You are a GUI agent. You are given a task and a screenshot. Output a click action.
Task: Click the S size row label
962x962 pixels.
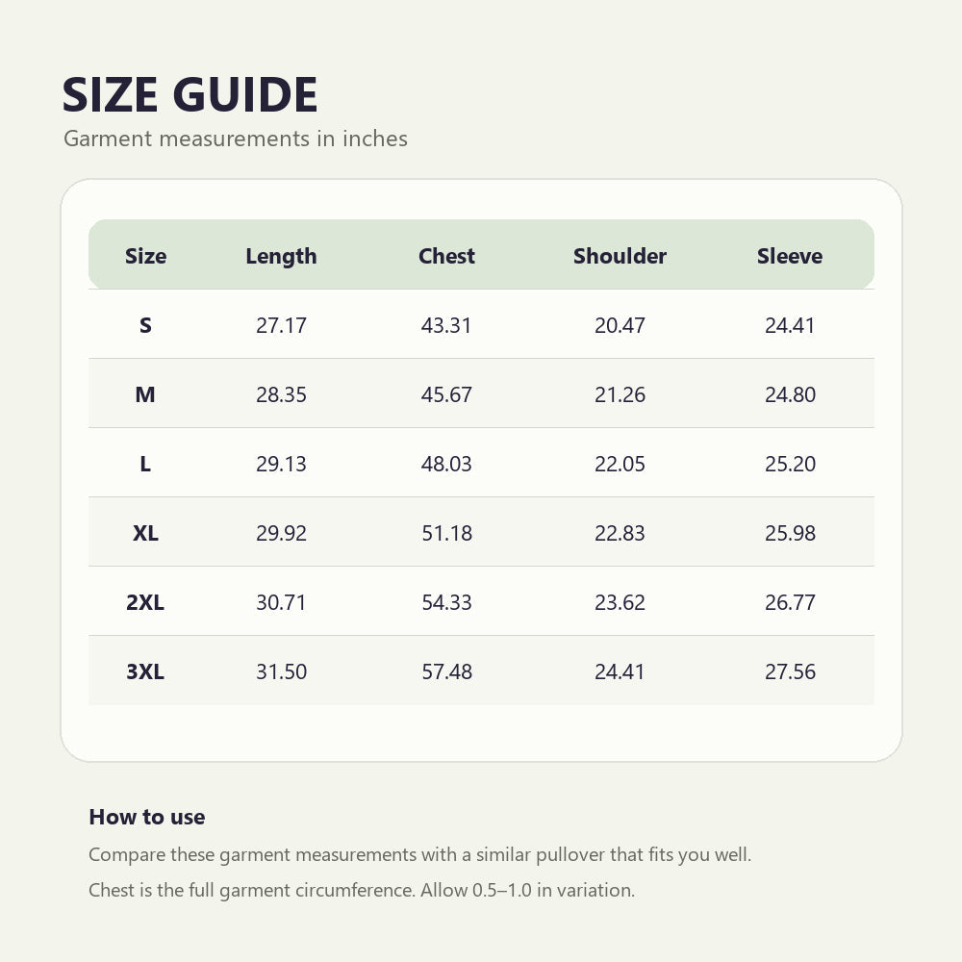click(145, 325)
